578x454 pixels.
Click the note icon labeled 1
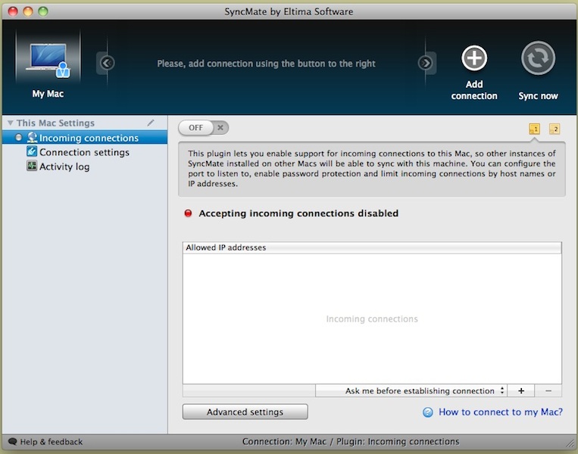point(534,129)
